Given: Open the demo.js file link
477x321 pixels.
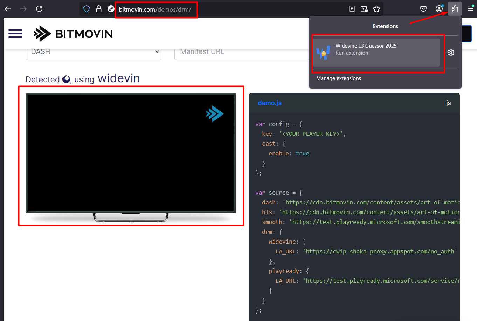Looking at the screenshot, I should point(270,103).
